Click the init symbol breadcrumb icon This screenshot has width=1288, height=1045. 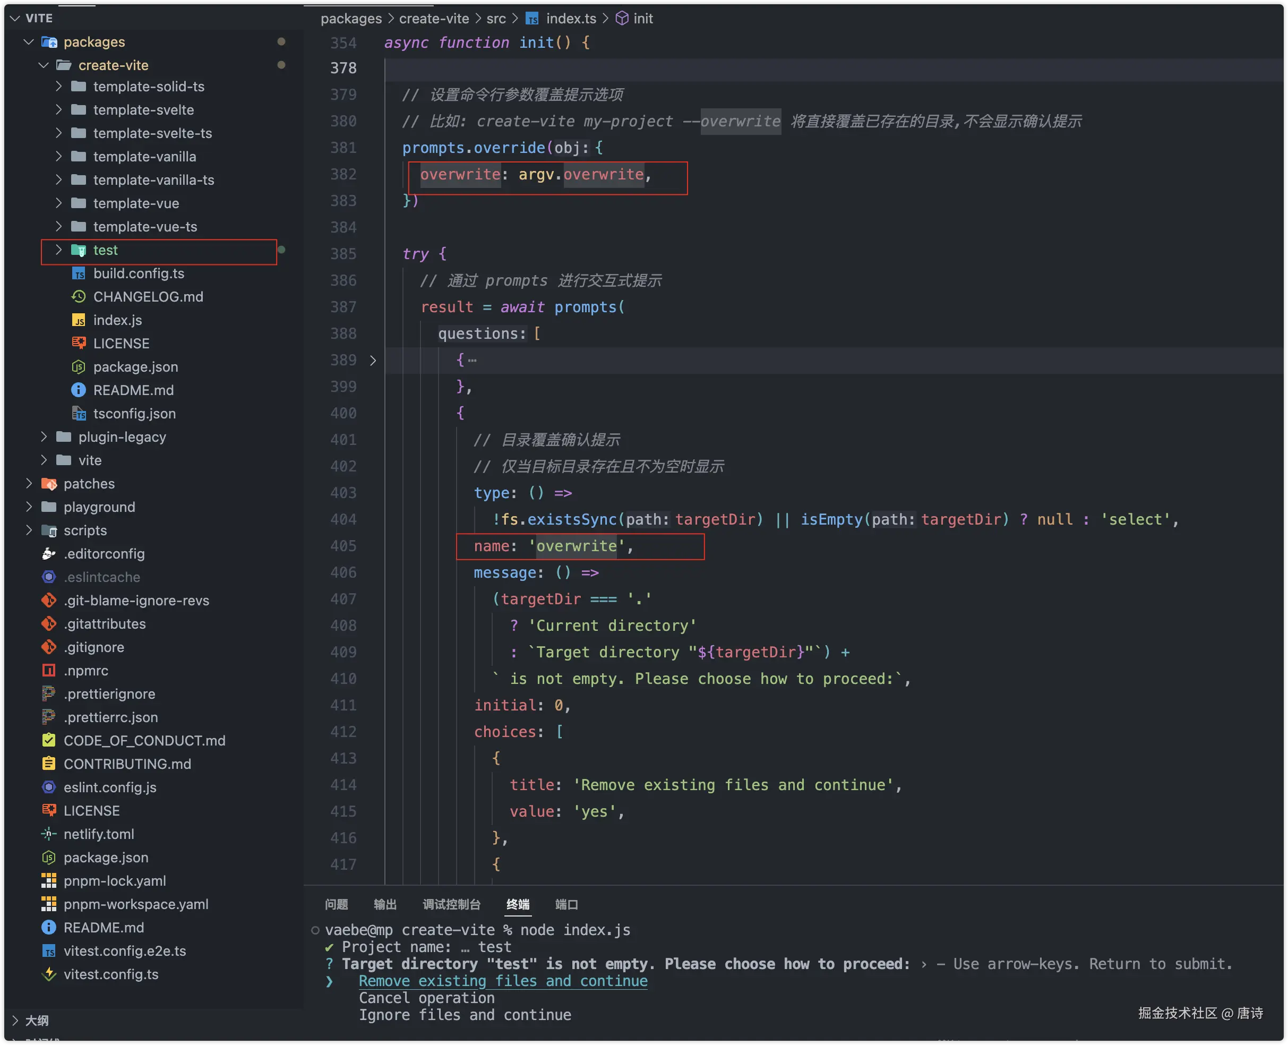[x=622, y=19]
